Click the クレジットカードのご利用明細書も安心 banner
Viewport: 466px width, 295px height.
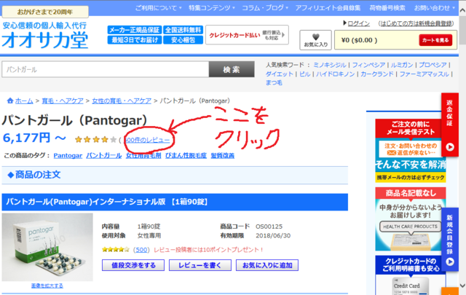(411, 275)
